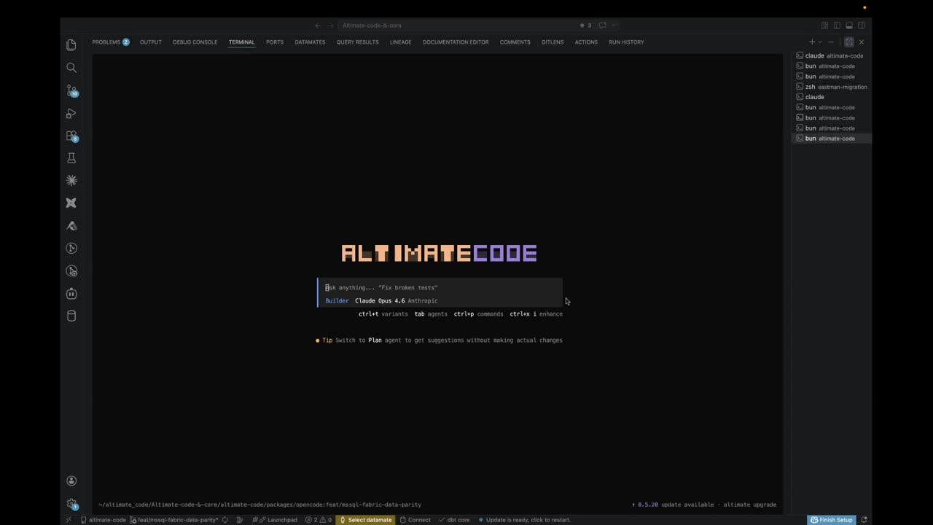933x525 pixels.
Task: Open the GitLens Inspect view
Action: coord(71,271)
